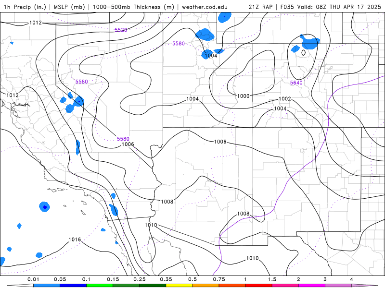Viewport: 385px width, 288px height.
Task: Click the 1004 label directly below the 1002 label
Action: pyautogui.click(x=280, y=108)
